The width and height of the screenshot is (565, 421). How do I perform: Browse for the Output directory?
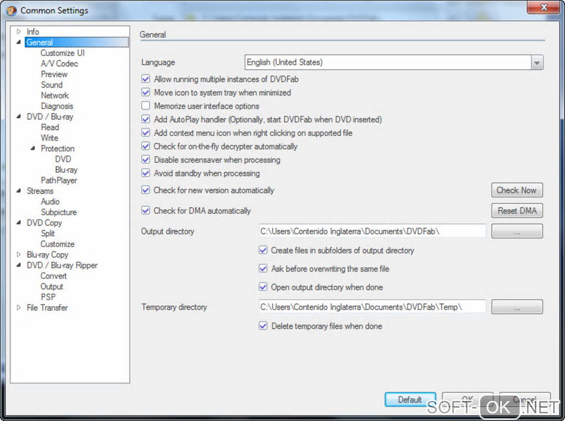click(x=517, y=231)
